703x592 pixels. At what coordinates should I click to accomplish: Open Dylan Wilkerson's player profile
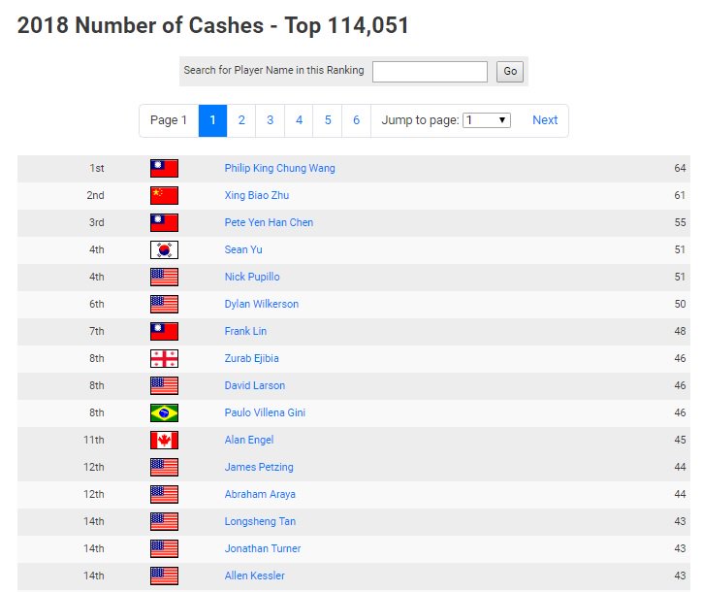(262, 305)
